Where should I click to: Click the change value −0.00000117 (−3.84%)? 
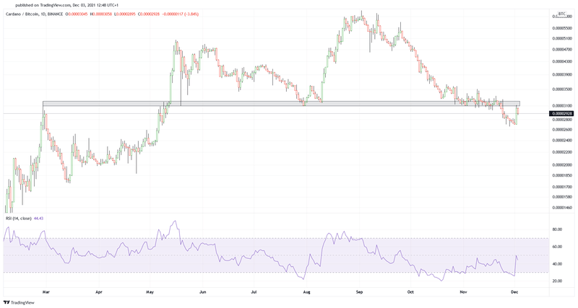[x=181, y=14]
